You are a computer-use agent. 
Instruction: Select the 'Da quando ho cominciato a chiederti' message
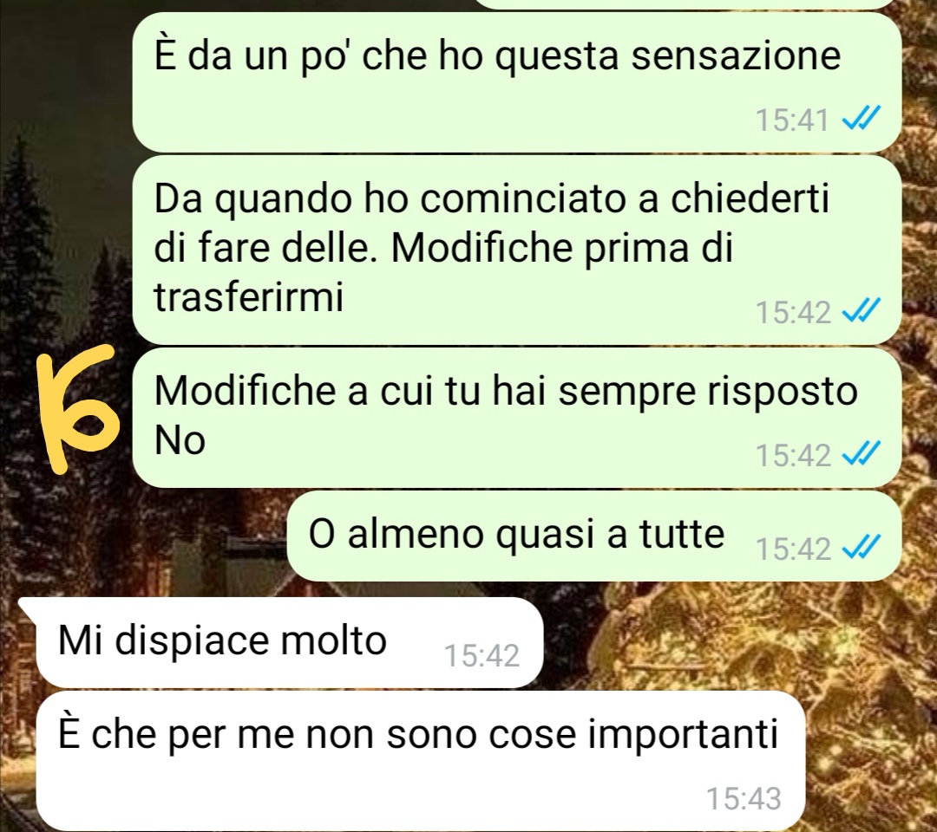(x=516, y=250)
